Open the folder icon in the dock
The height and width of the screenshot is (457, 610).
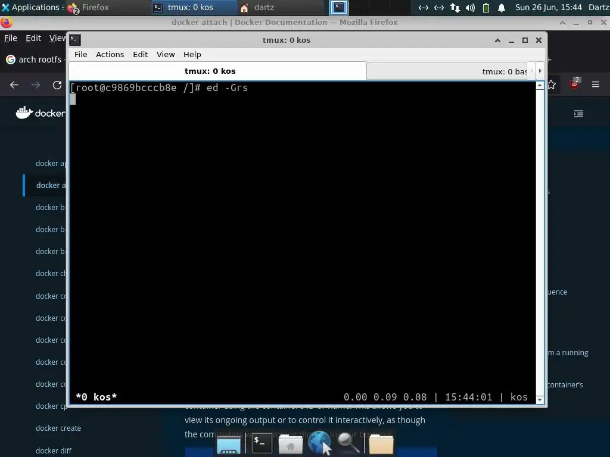point(381,444)
